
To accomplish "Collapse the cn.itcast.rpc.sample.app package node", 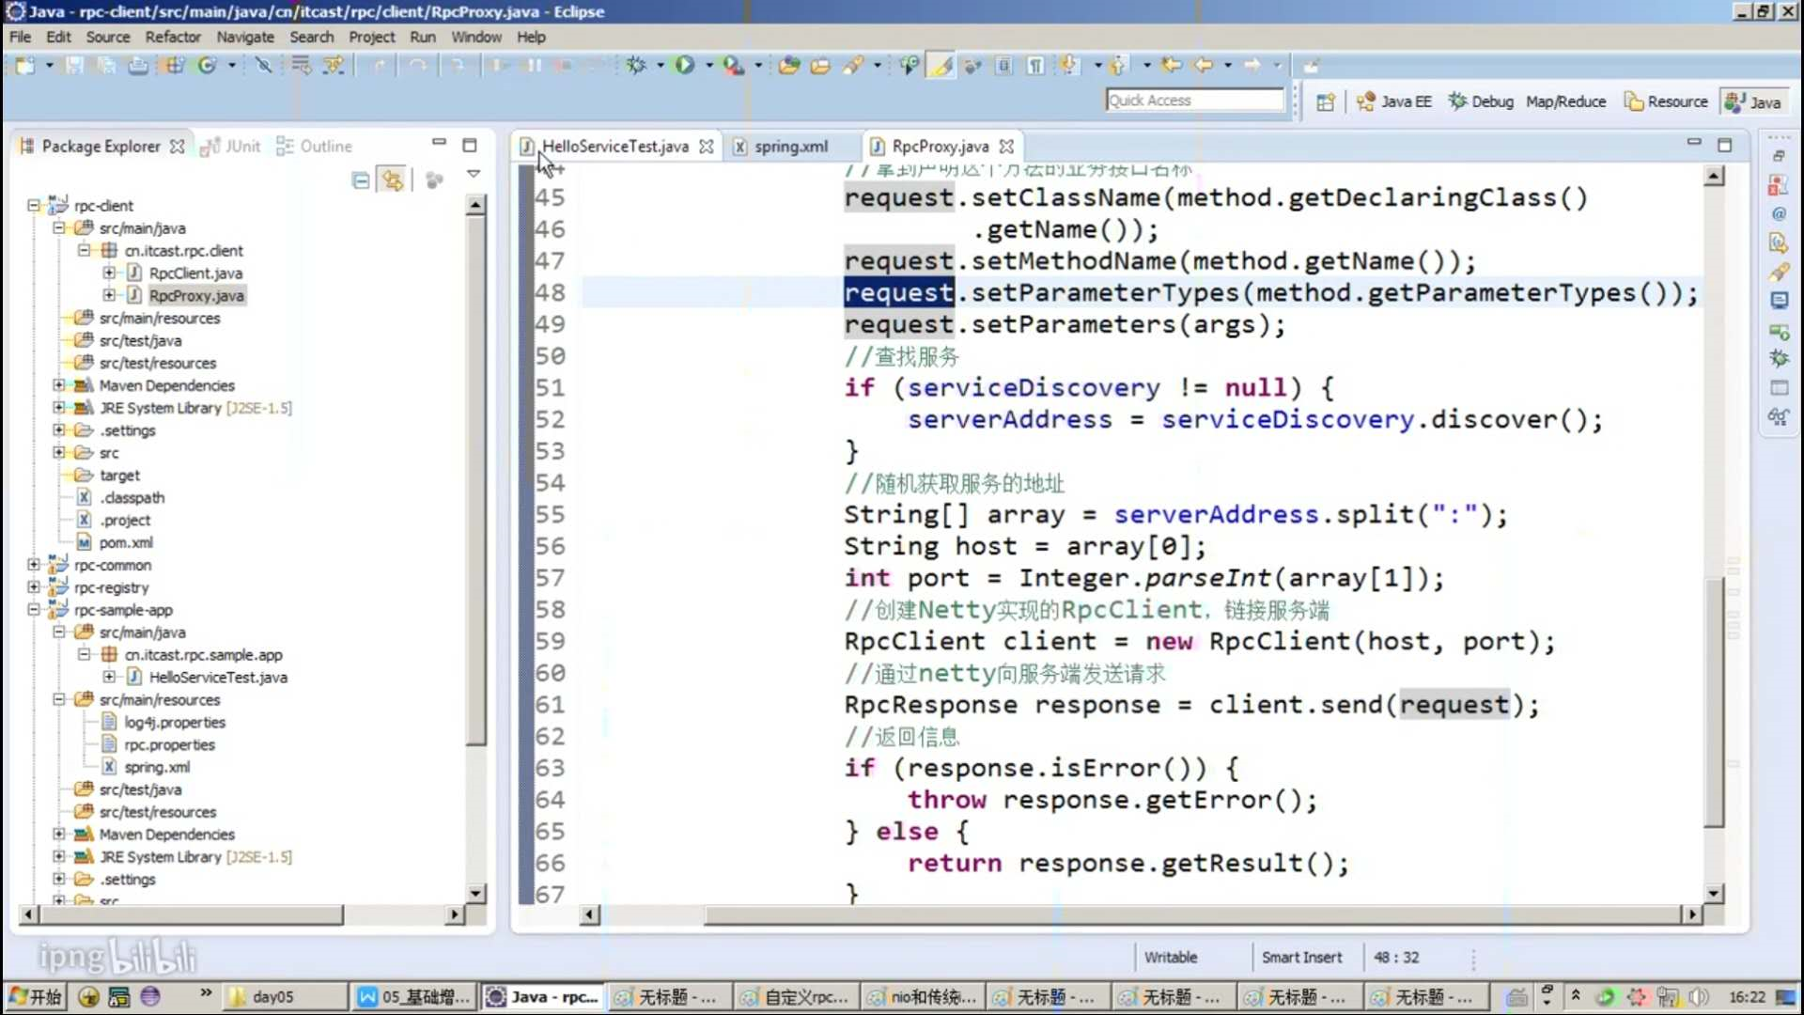I will [85, 654].
